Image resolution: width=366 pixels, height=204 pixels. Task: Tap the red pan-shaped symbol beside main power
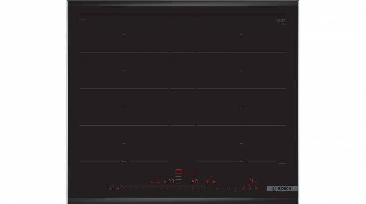click(118, 189)
